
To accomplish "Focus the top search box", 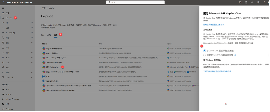I will pos(135,2).
